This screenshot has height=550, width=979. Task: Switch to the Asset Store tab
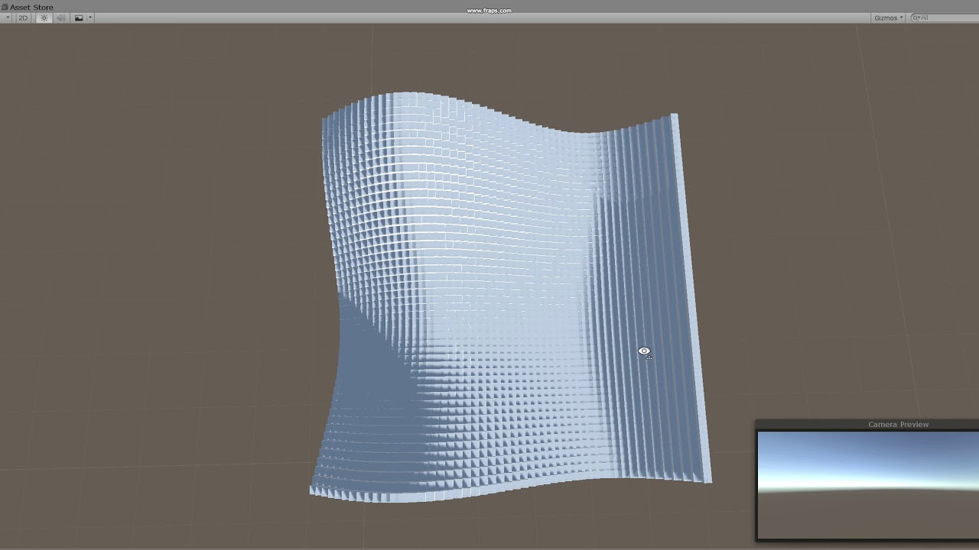point(34,7)
